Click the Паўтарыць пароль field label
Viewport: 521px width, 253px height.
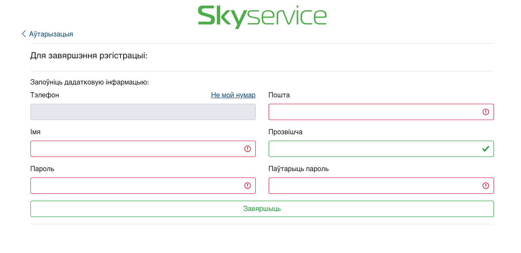[298, 169]
